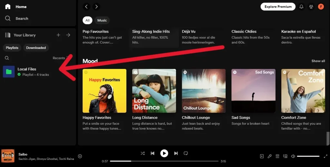Open the Mood section heading
This screenshot has height=167, width=330.
(x=90, y=61)
